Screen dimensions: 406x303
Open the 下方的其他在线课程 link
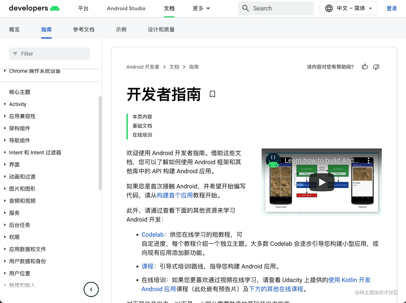click(276, 289)
